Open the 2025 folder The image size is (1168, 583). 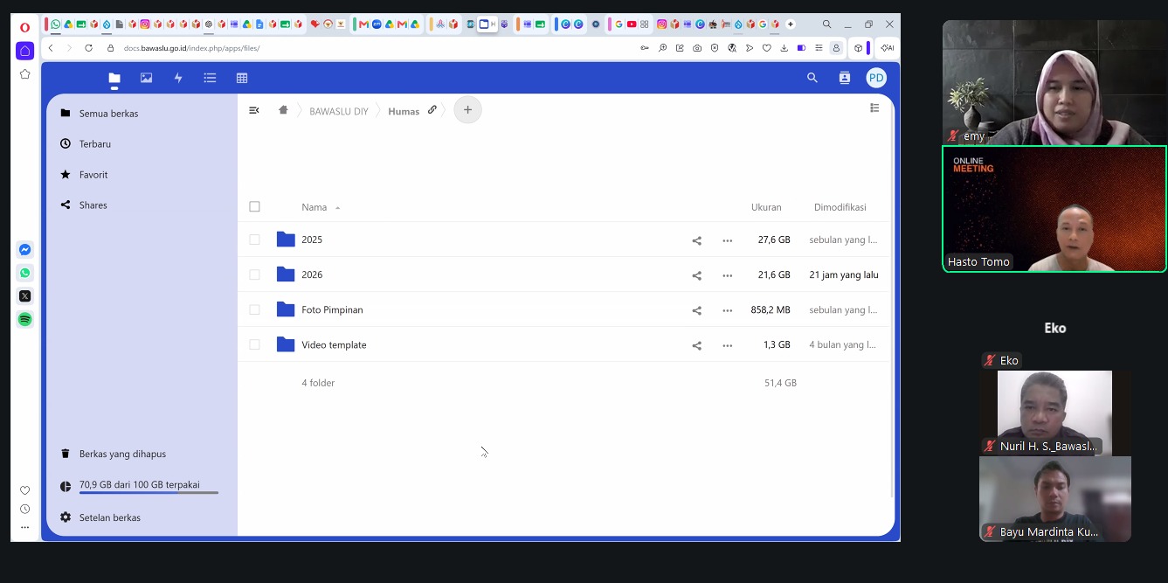pyautogui.click(x=312, y=239)
